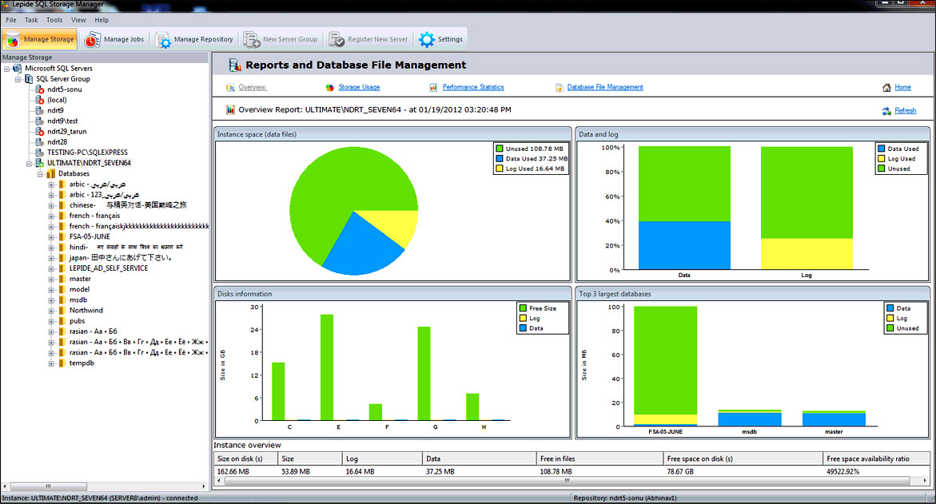
Task: Click the Performance Statistics chart icon
Action: [x=433, y=88]
